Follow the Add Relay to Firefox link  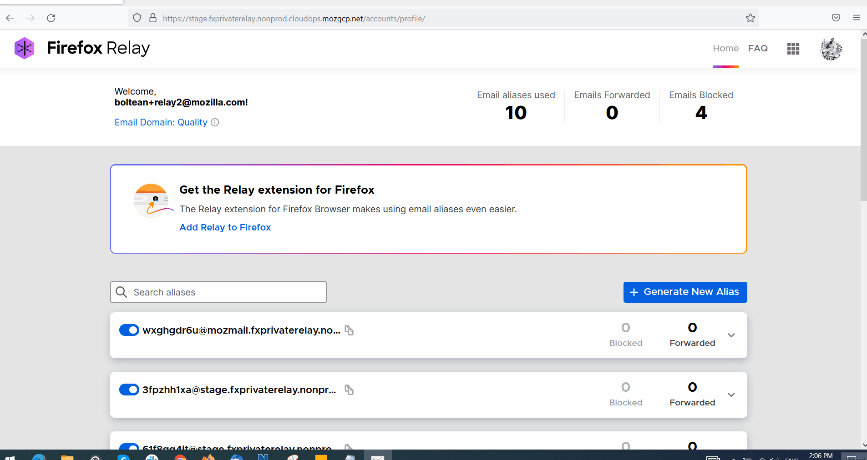tap(225, 227)
